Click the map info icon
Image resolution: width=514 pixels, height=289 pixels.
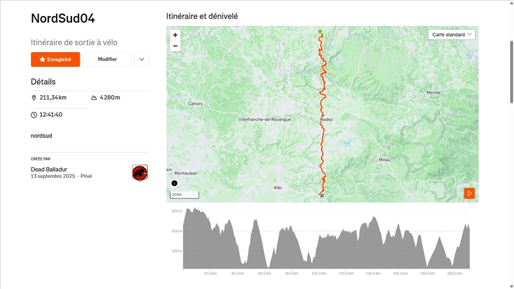click(x=174, y=183)
